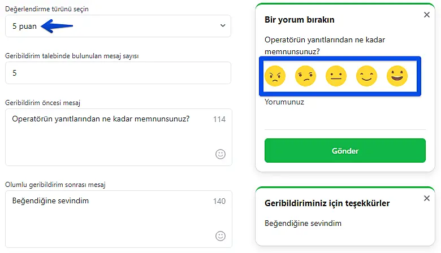
Task: Click the 'Beğendiğine sevindim' preview text
Action: coord(303,223)
